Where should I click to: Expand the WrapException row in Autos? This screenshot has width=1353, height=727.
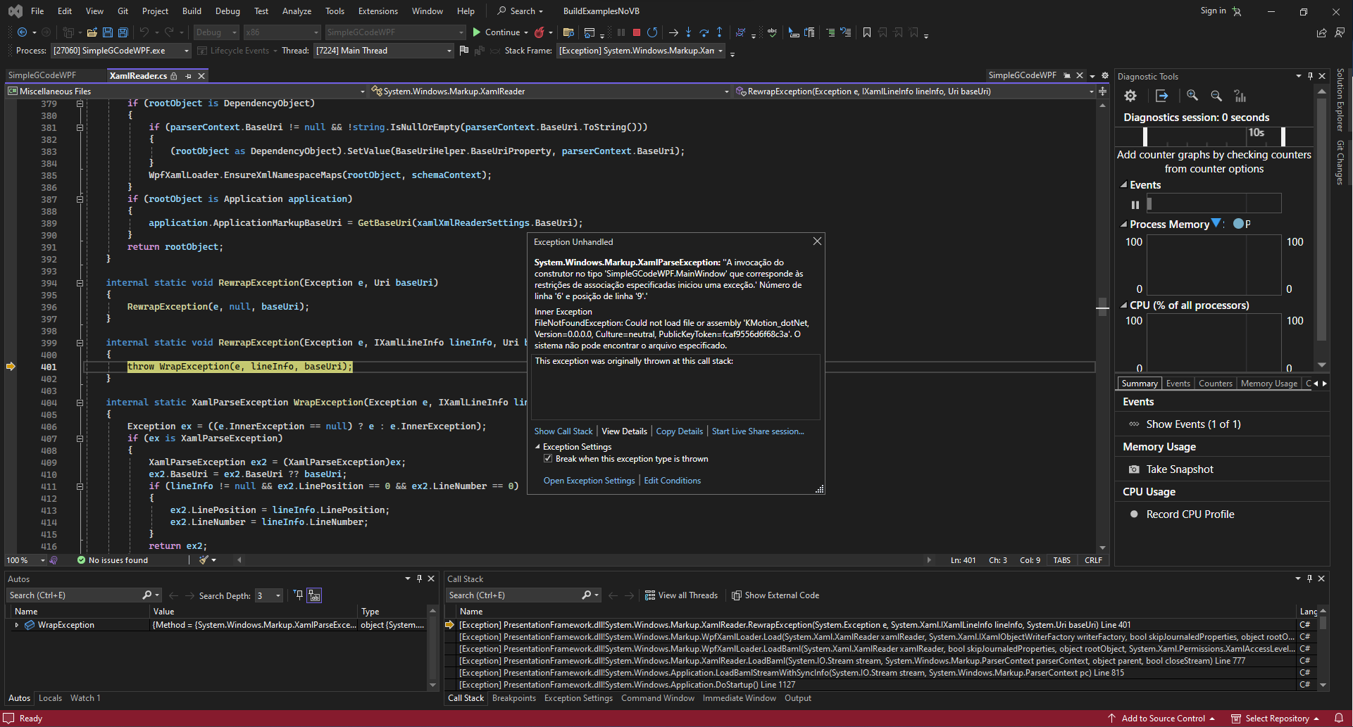17,625
